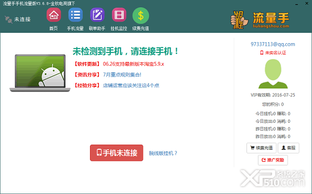Click the 今日放出:0 消耗: 0 line
The width and height of the screenshot is (312, 194).
[273, 121]
